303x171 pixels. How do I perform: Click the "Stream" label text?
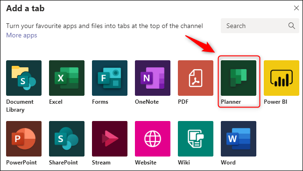pos(101,163)
